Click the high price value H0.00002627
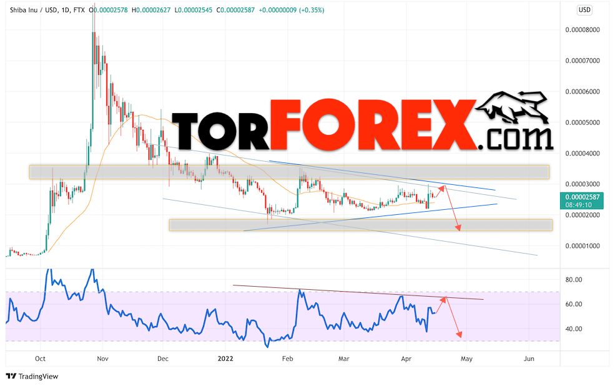This screenshot has width=615, height=386. [151, 10]
